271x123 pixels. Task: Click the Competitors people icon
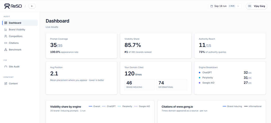pyautogui.click(x=6, y=36)
